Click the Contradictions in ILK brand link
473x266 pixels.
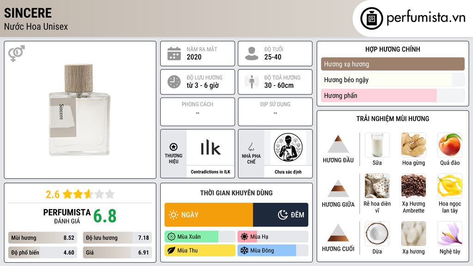[211, 172]
